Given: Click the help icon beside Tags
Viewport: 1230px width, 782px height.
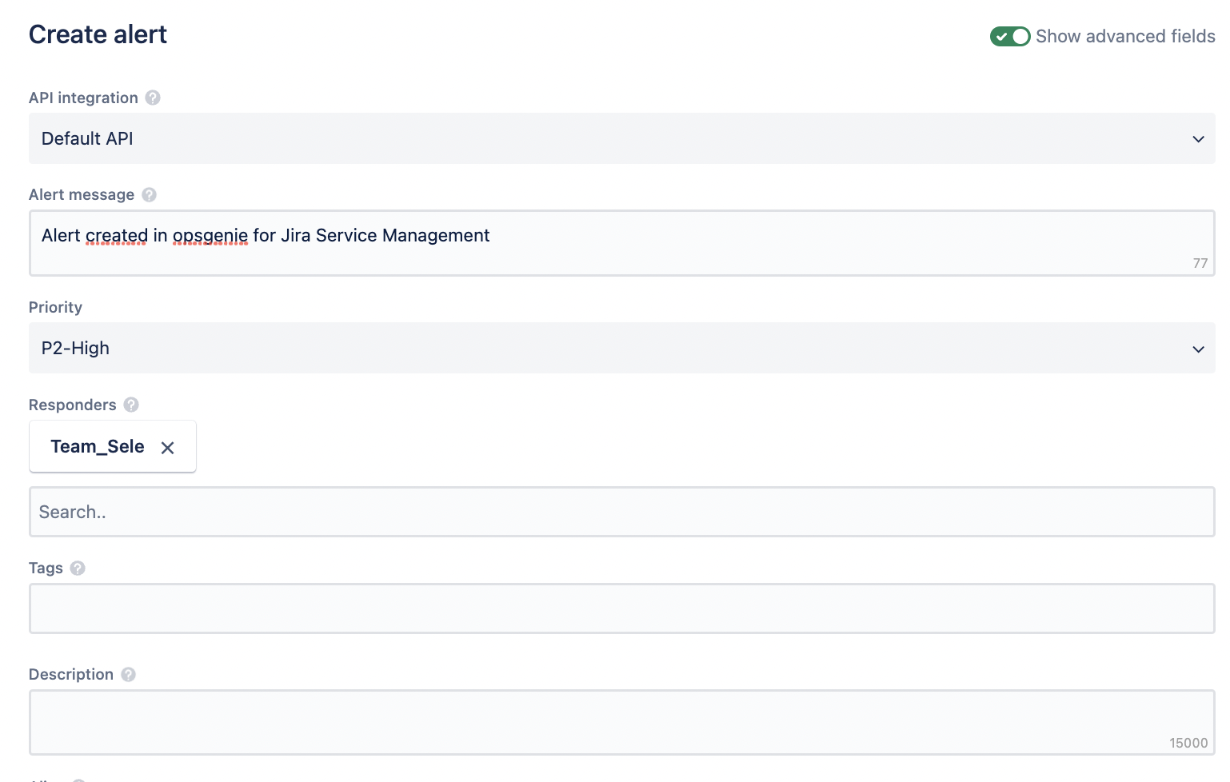Looking at the screenshot, I should (78, 568).
